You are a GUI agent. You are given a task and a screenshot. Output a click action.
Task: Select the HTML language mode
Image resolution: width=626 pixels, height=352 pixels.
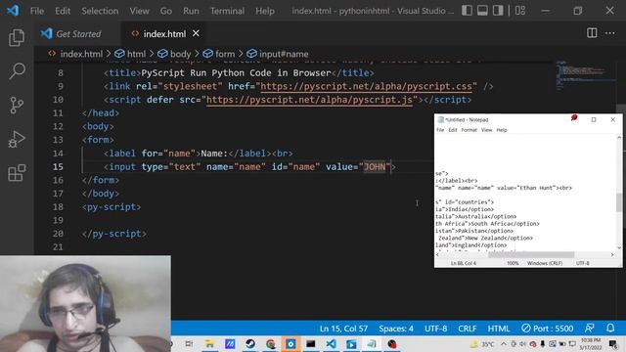pyautogui.click(x=499, y=329)
